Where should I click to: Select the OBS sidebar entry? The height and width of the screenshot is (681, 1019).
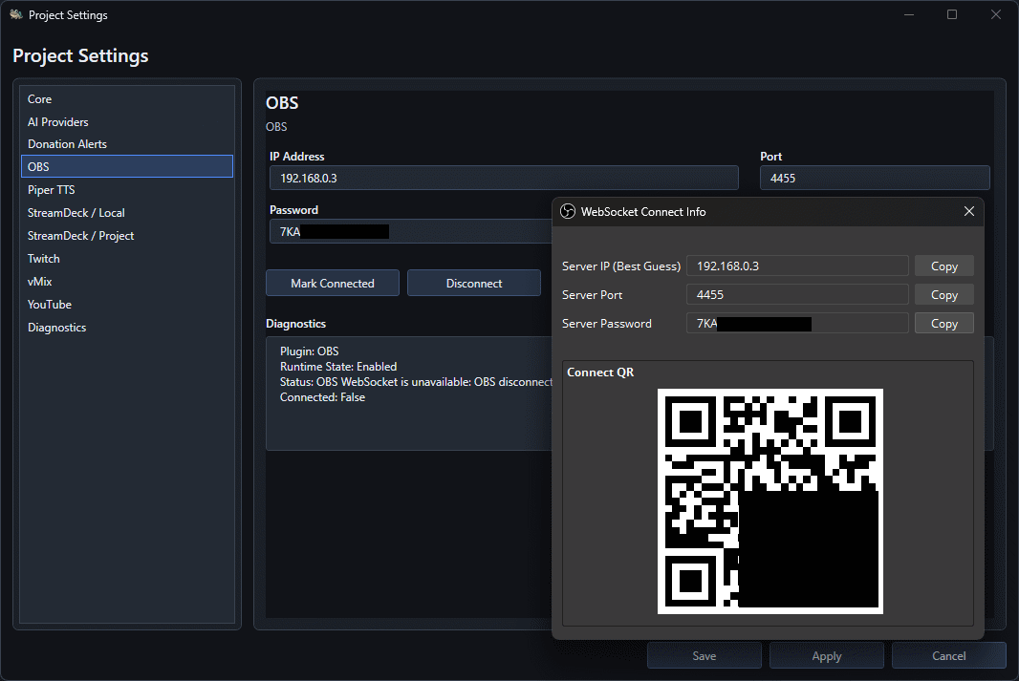[x=127, y=166]
